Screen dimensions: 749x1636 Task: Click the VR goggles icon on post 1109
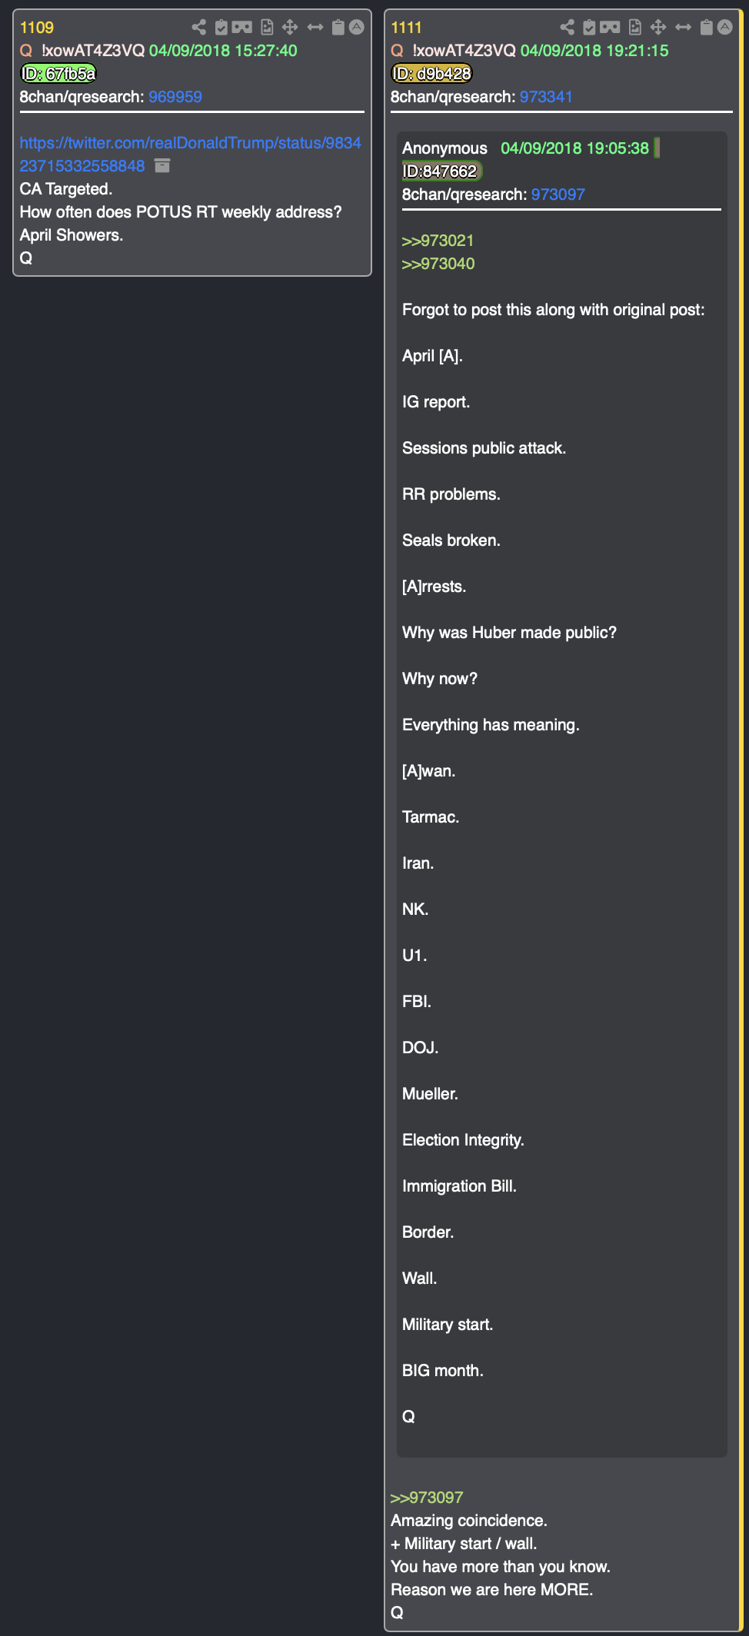pos(242,28)
